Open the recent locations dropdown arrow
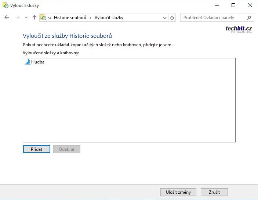 pyautogui.click(x=26, y=18)
